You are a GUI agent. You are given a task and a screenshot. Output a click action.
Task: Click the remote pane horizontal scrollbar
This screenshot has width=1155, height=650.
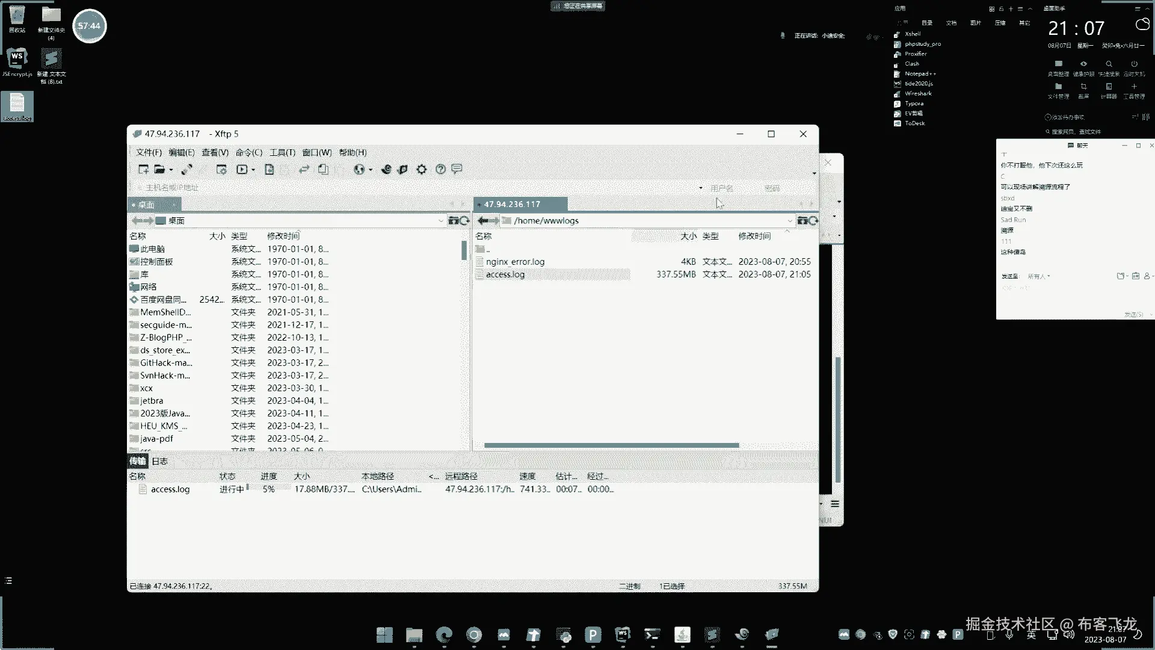(611, 445)
